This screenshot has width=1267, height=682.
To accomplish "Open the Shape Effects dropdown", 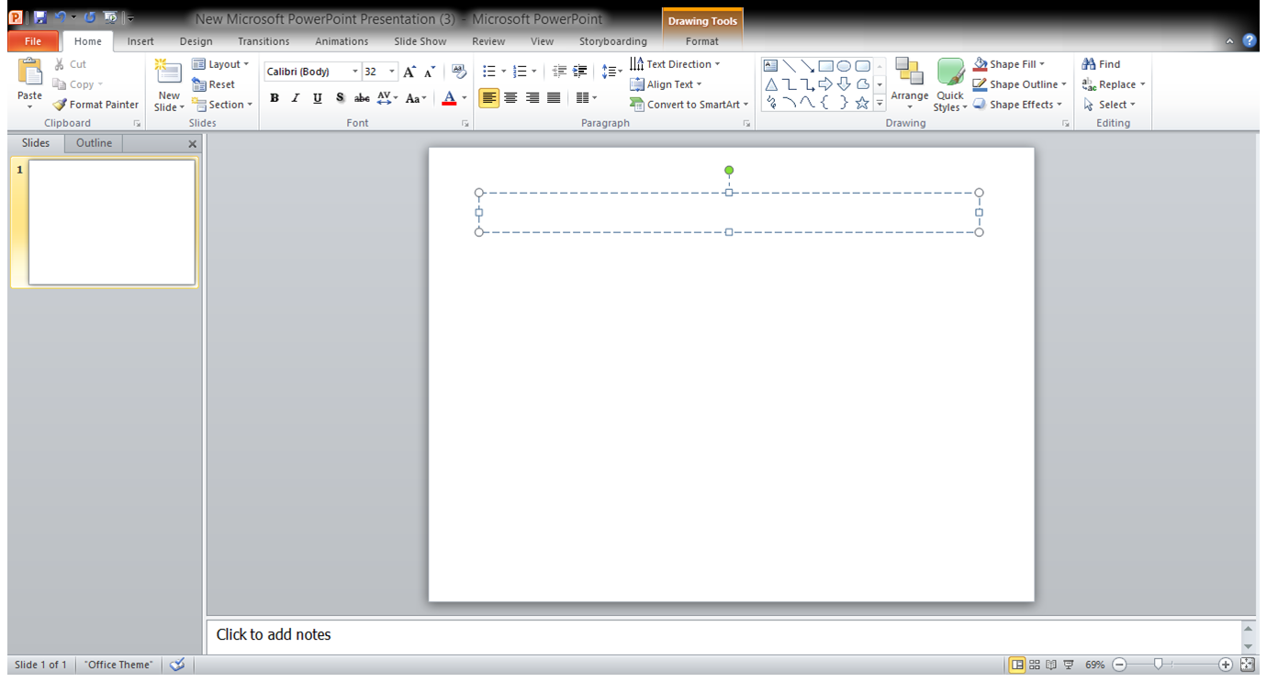I will tap(1017, 105).
